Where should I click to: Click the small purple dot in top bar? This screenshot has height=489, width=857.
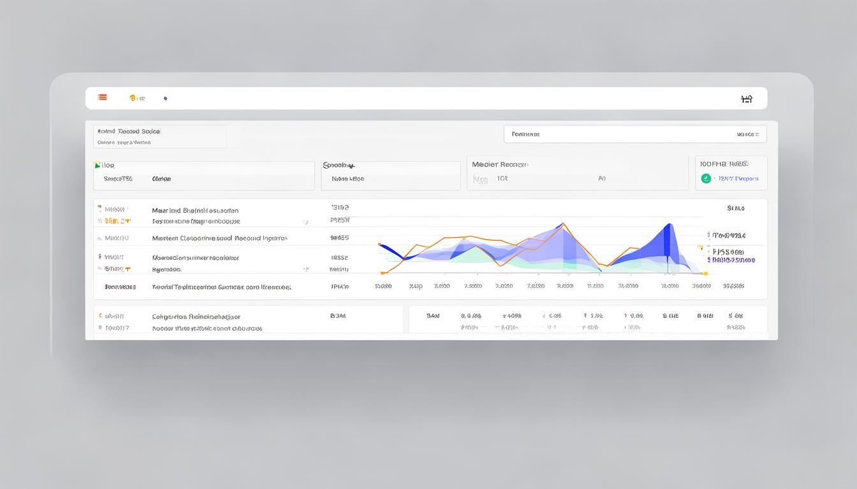pos(165,98)
